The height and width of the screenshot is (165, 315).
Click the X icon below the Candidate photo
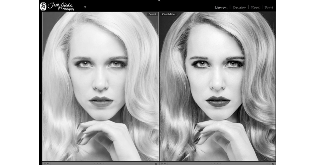pyautogui.click(x=273, y=163)
